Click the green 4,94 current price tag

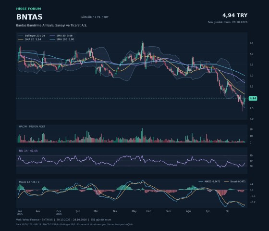pyautogui.click(x=253, y=99)
